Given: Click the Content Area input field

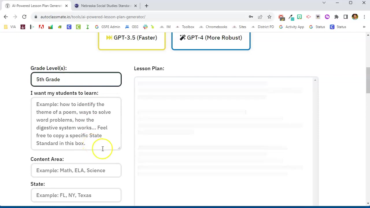Looking at the screenshot, I should pos(76,170).
